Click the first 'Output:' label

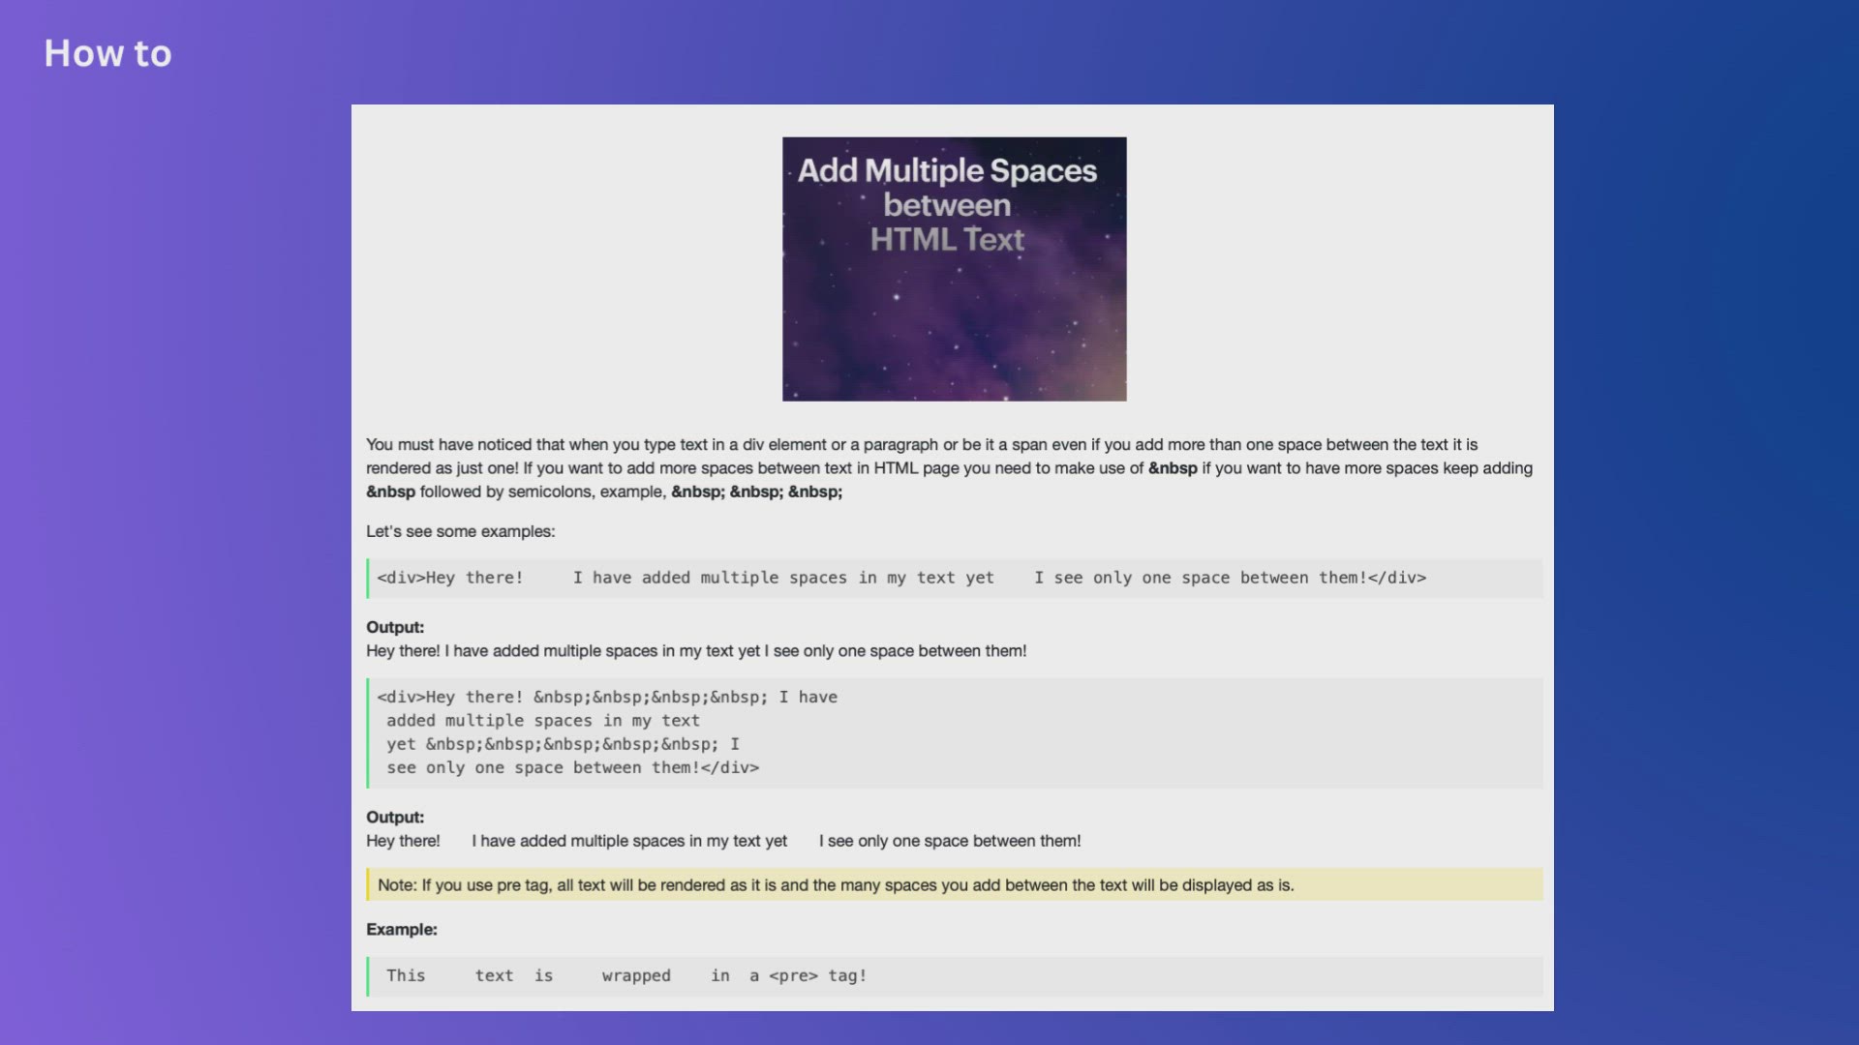click(x=395, y=627)
